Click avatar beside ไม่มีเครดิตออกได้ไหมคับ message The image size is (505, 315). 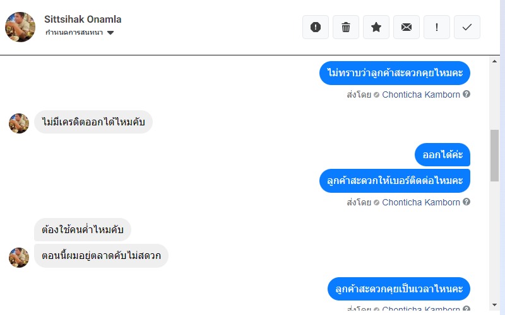[19, 123]
